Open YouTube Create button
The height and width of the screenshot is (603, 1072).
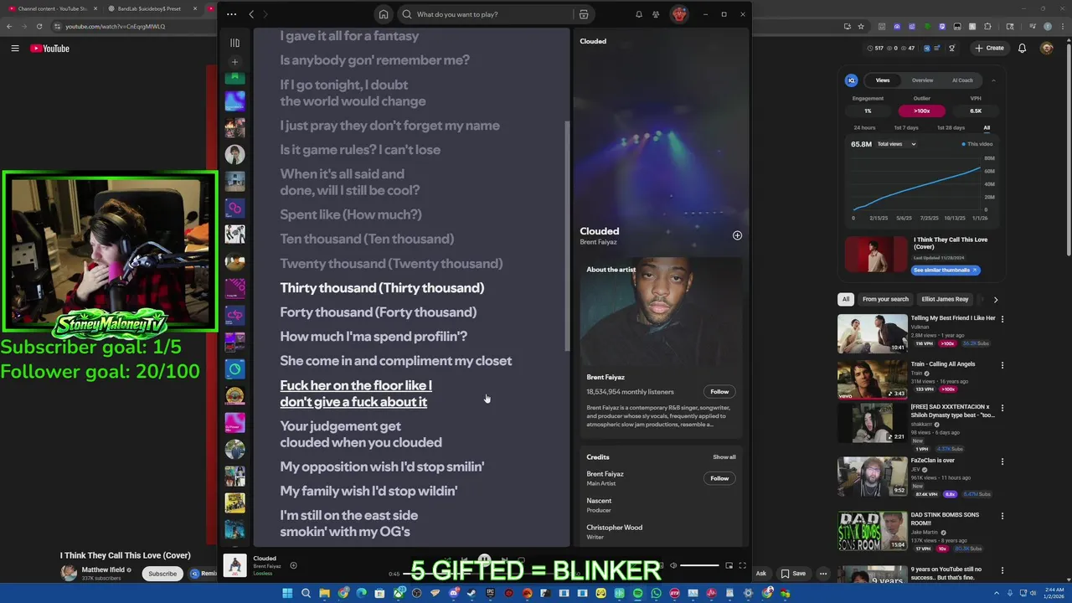[989, 48]
